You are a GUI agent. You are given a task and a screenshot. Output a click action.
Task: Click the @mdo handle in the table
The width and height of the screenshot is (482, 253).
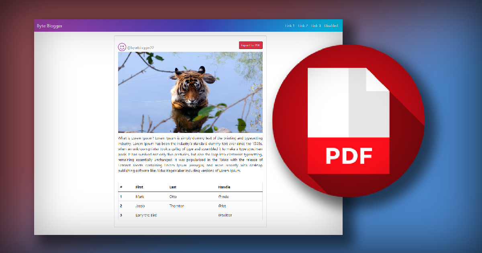(x=223, y=197)
